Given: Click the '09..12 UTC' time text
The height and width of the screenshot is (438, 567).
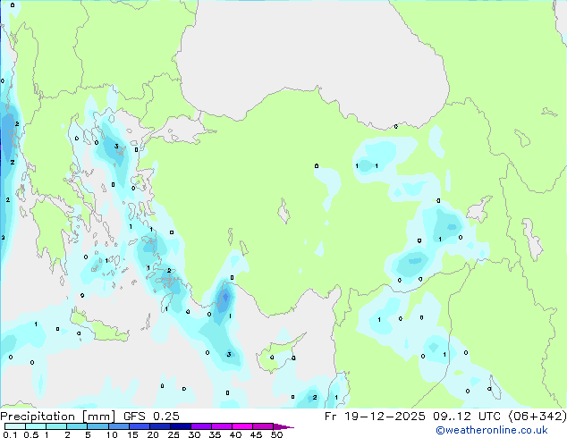Looking at the screenshot, I should 467,417.
